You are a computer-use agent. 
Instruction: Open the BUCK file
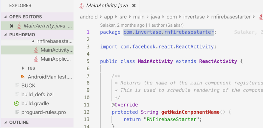(x=37, y=86)
